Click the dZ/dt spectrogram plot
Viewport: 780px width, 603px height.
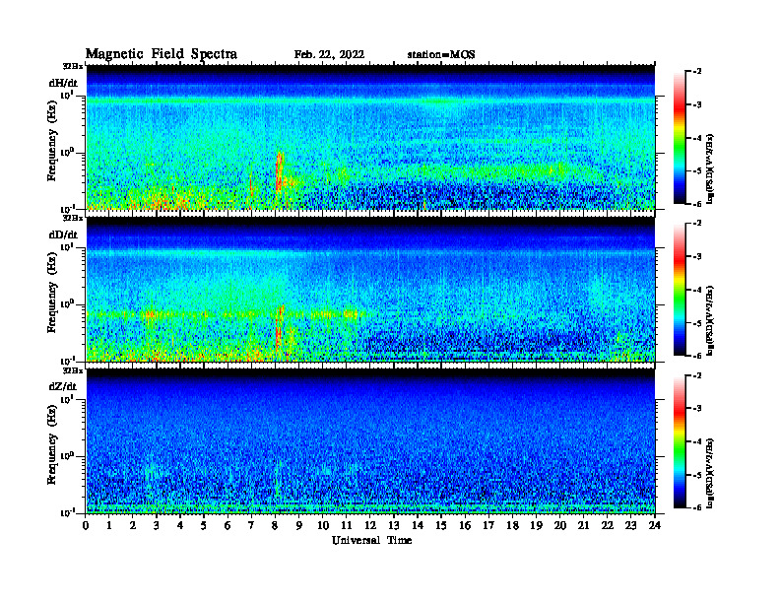(x=370, y=441)
